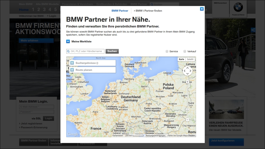This screenshot has height=149, width=265.
Task: Click the Suchen search button
Action: coord(112,51)
